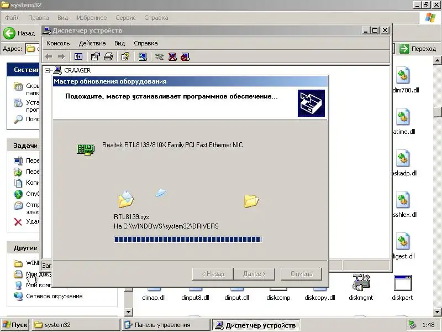Open Вид menu in Device Manager

pos(119,43)
